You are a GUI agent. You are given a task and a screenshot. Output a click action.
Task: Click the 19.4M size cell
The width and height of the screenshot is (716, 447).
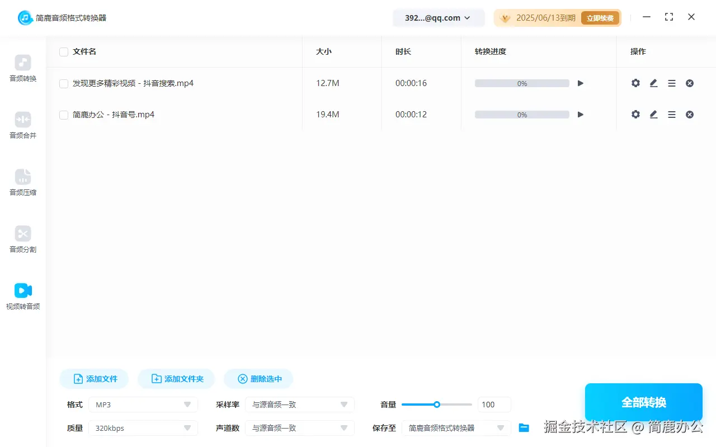[328, 115]
